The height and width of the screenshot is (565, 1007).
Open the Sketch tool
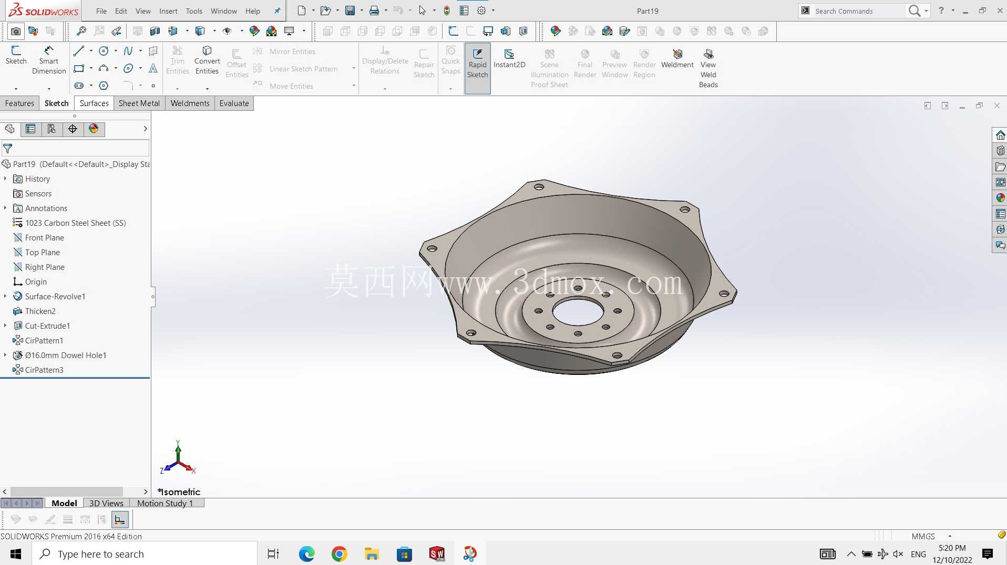pos(16,55)
